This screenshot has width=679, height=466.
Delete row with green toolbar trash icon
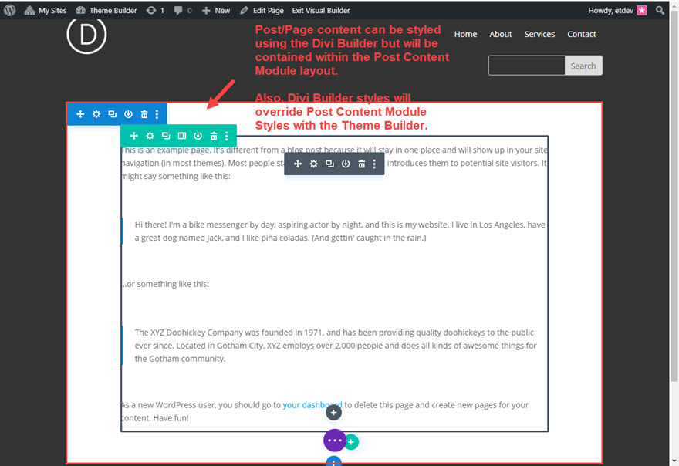point(214,136)
